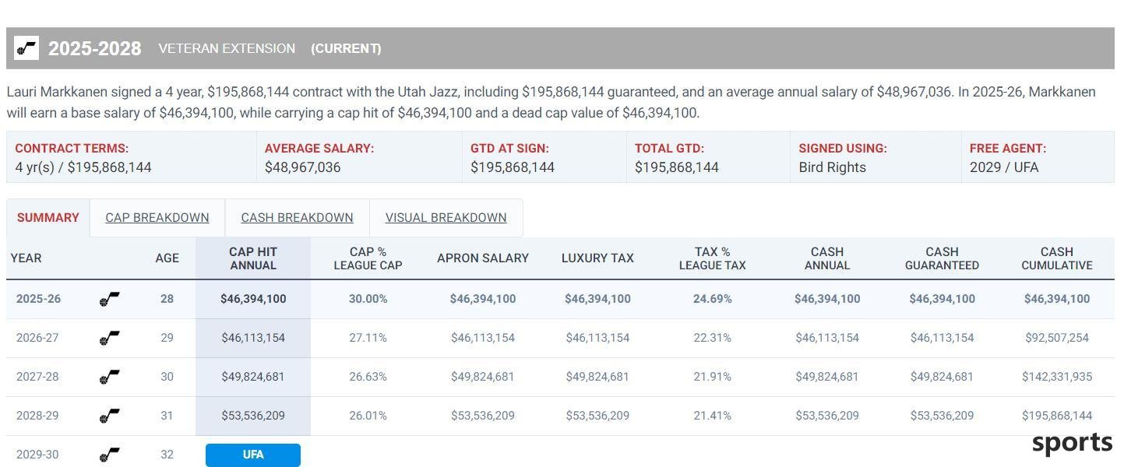Click the Jazz logo in the contract header

[x=26, y=48]
